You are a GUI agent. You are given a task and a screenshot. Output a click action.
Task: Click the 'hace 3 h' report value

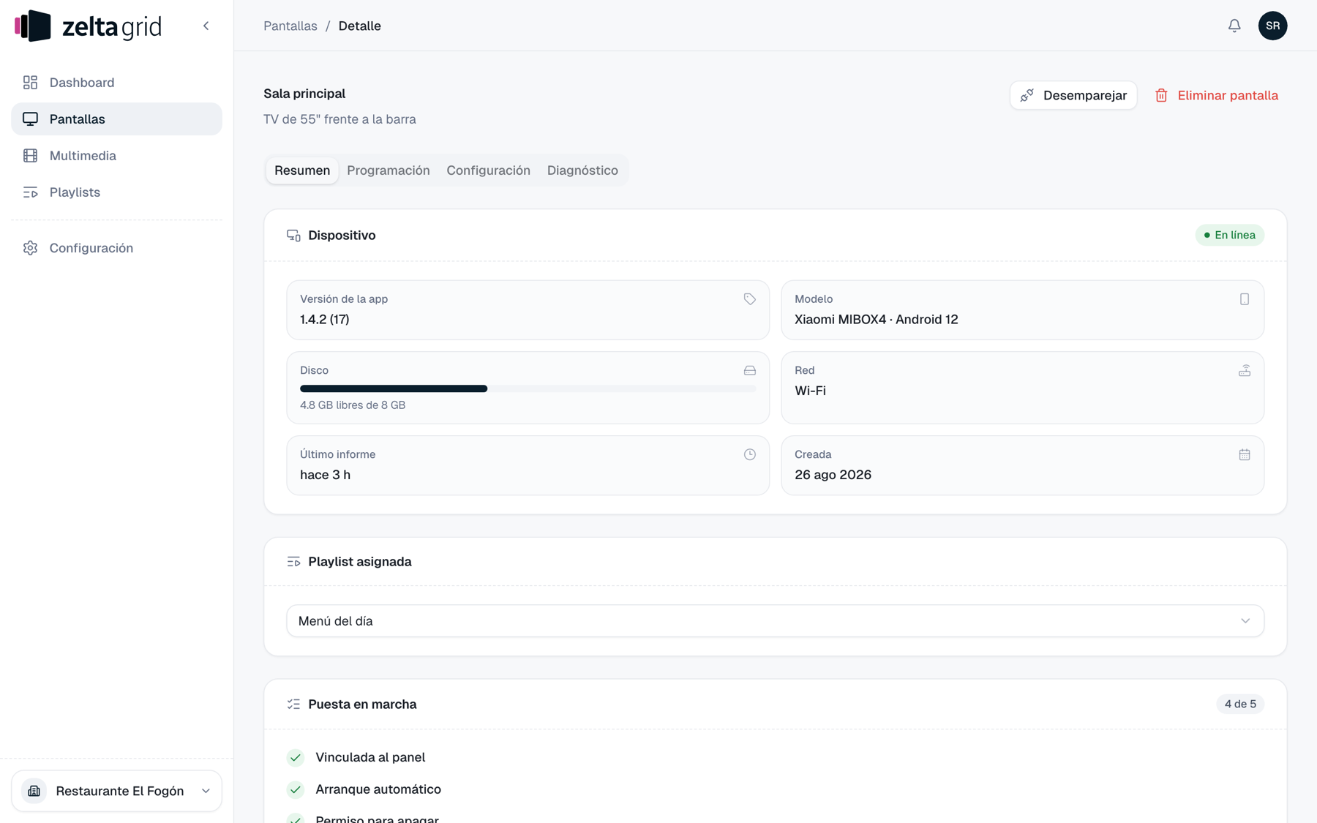coord(325,476)
